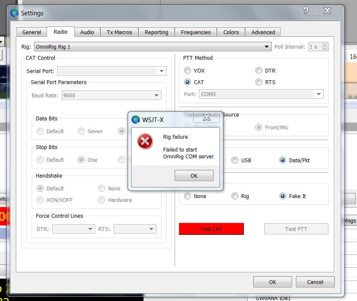This screenshot has width=357, height=301.
Task: Click the Settings help question mark button
Action: click(x=306, y=11)
